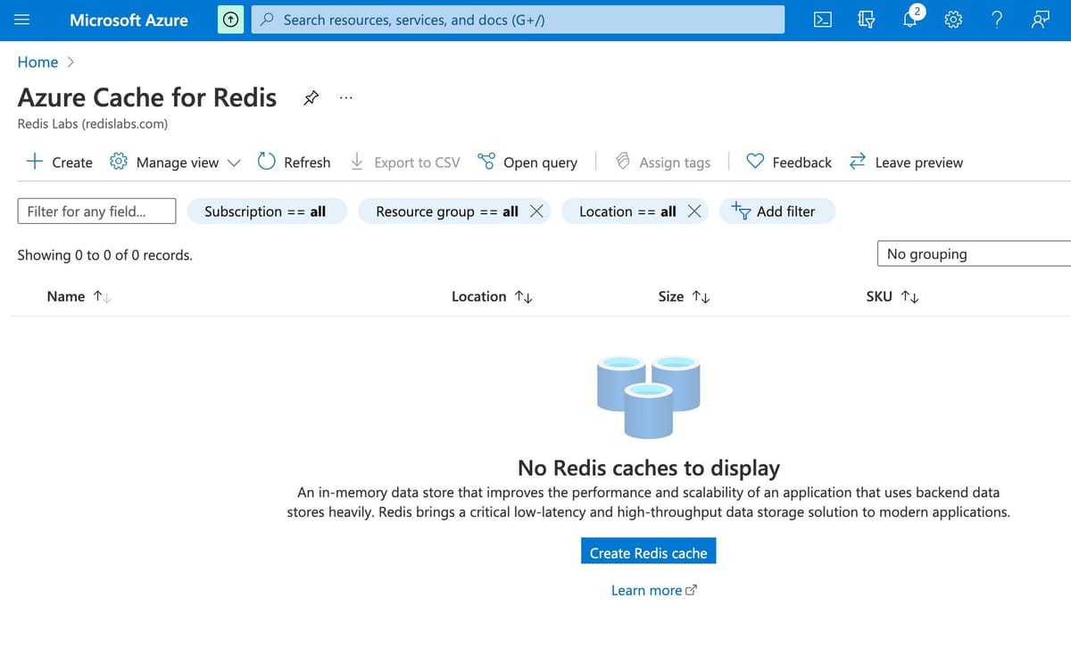Viewport: 1071px width, 656px height.
Task: Open the No grouping dropdown
Action: coord(973,253)
